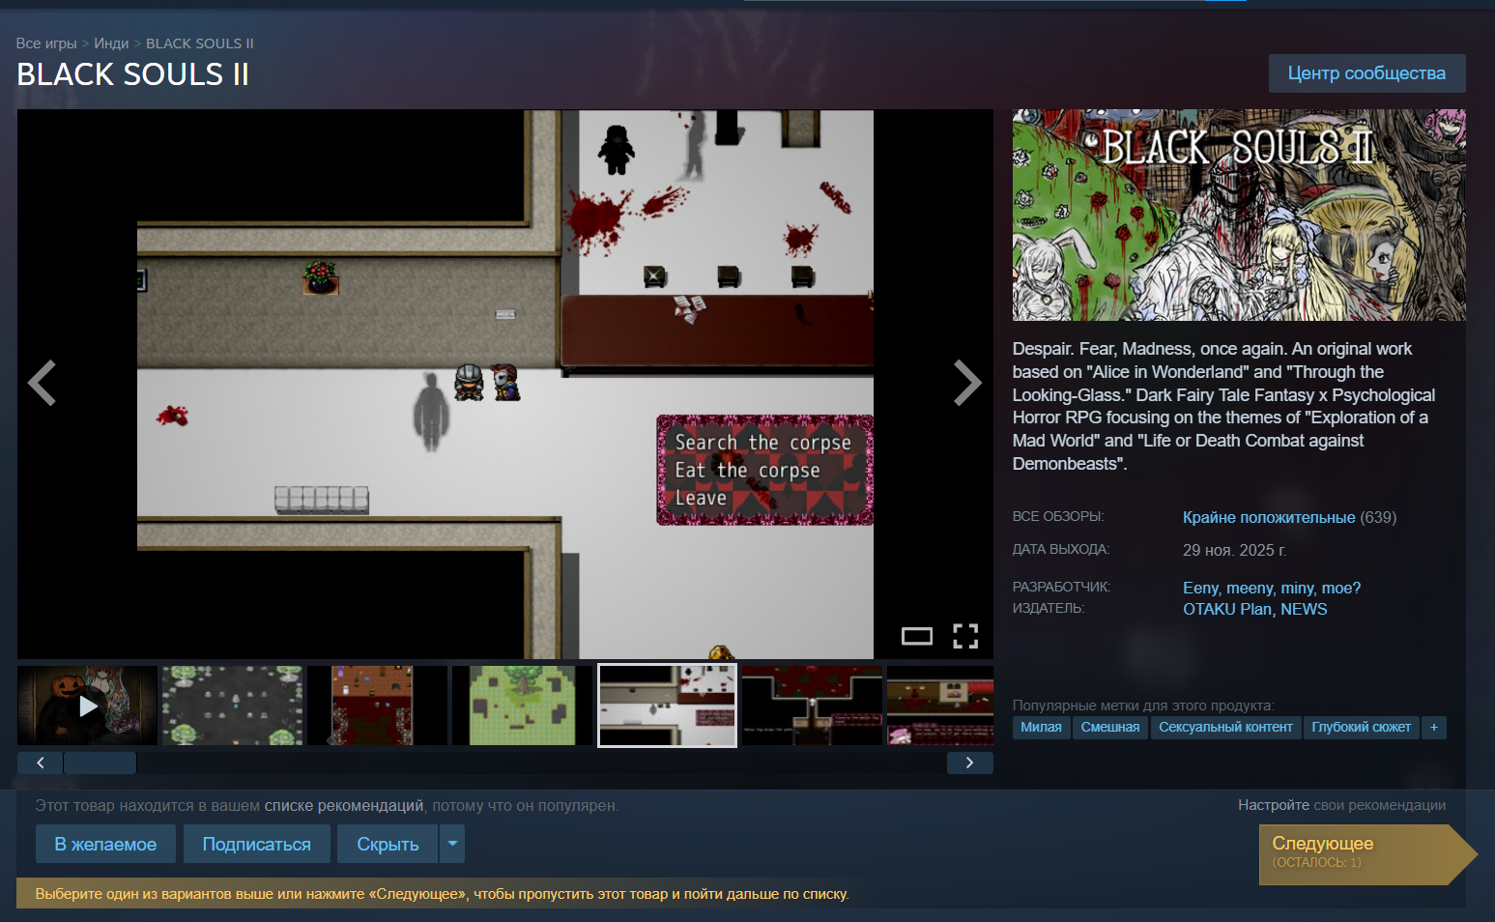The height and width of the screenshot is (922, 1495).
Task: Open publisher NEWS page
Action: (1304, 610)
